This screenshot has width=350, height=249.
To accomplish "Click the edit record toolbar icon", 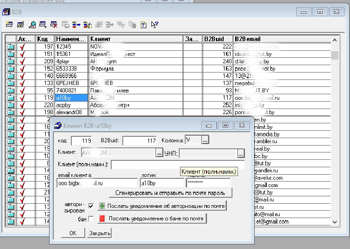I will coord(21,24).
